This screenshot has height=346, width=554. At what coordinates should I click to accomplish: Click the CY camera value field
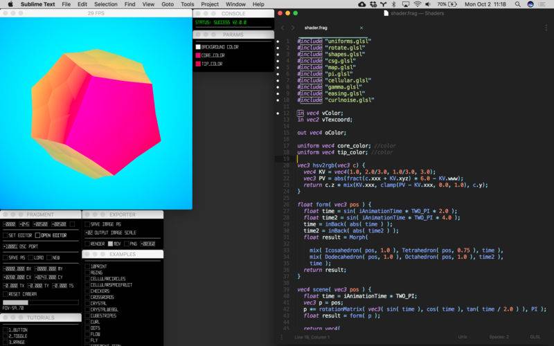coord(46,277)
